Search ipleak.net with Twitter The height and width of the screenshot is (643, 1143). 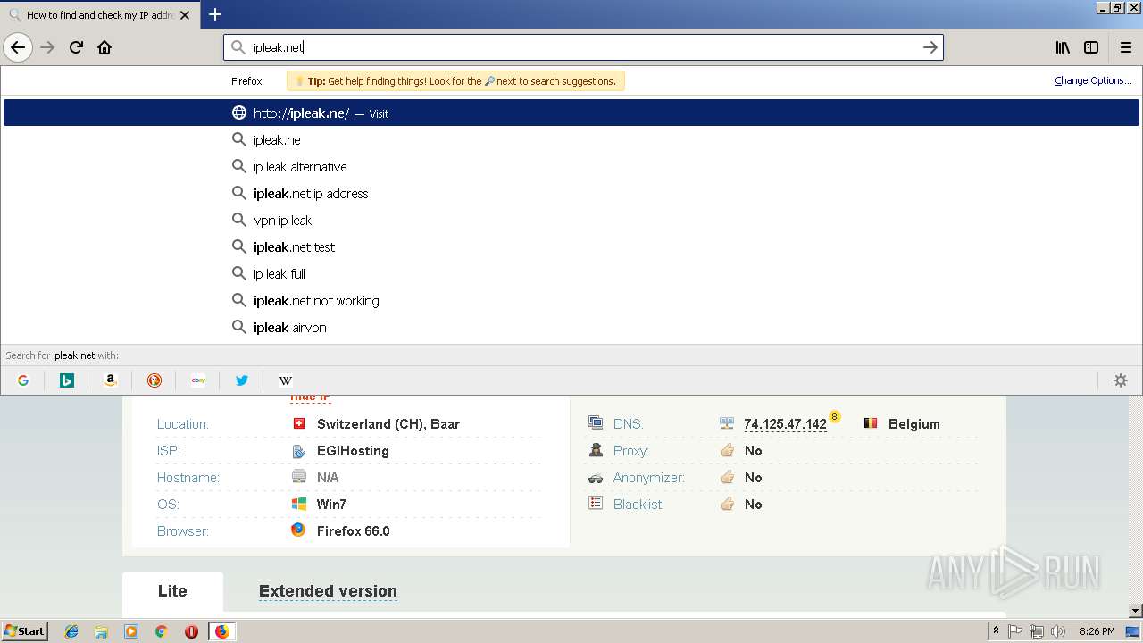tap(242, 380)
